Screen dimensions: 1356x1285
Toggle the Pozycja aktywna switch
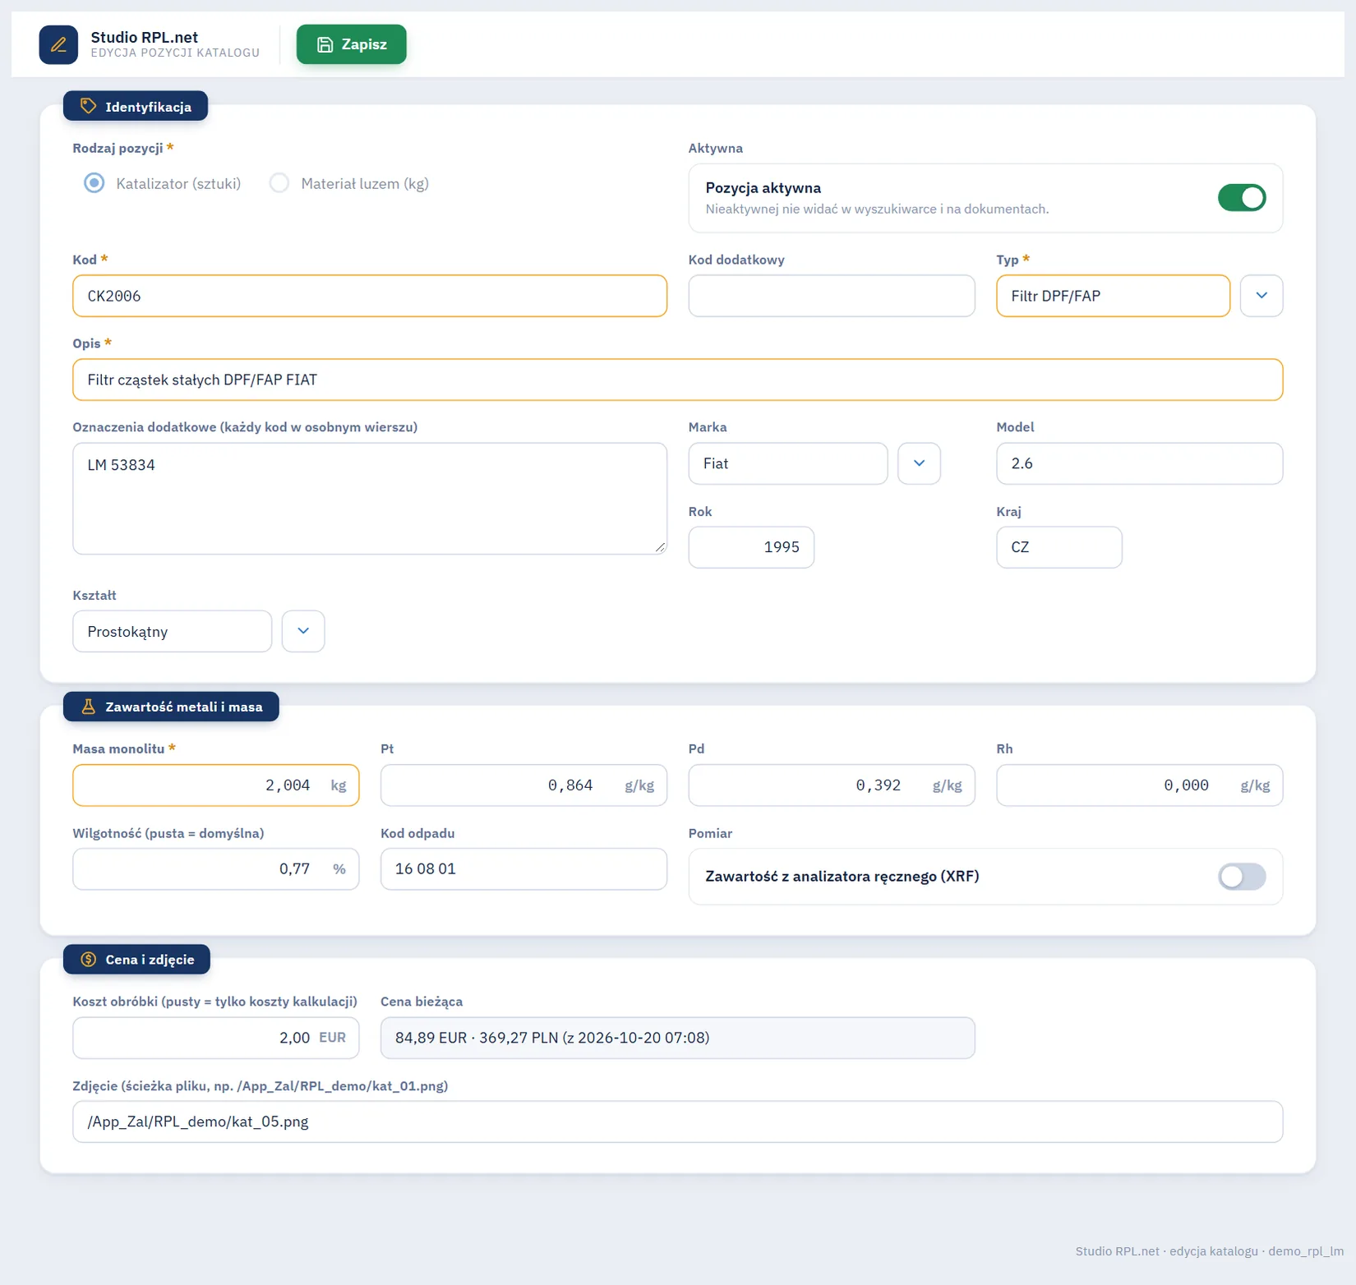(1242, 198)
